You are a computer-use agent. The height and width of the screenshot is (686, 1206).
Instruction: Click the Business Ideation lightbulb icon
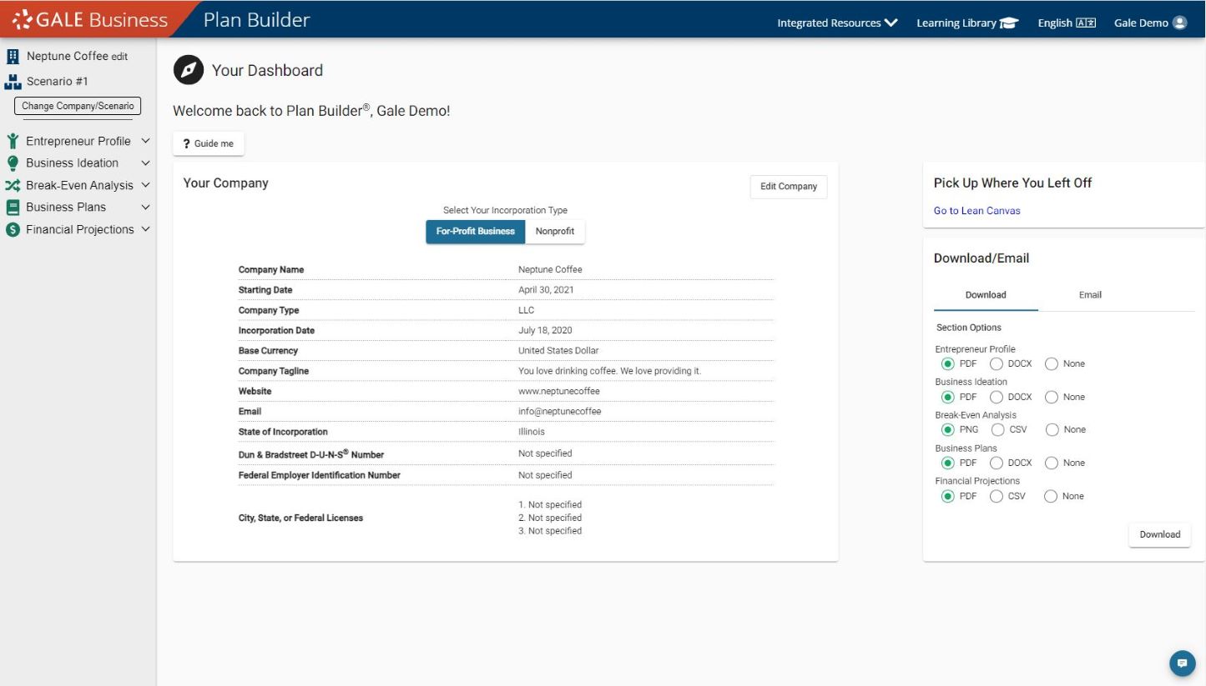pos(13,163)
